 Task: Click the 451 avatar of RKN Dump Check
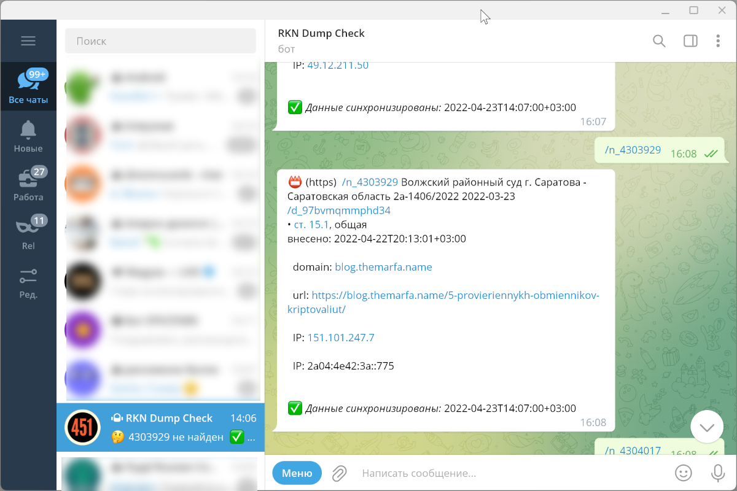[x=82, y=427]
